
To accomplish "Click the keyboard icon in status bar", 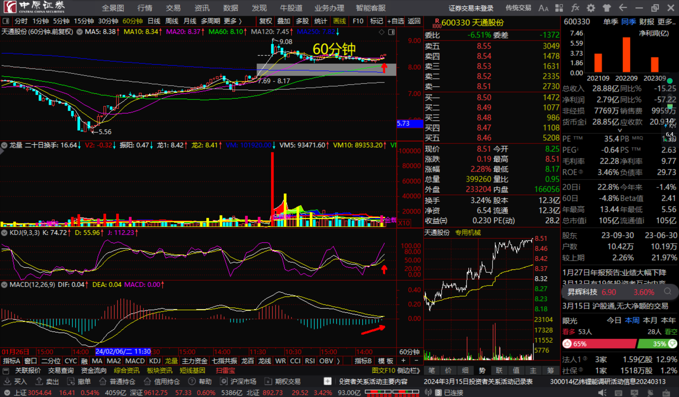I will point(618,393).
